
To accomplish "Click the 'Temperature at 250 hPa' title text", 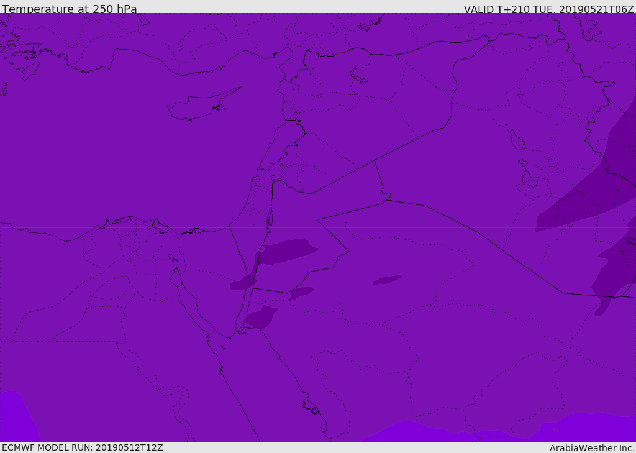I will [70, 9].
